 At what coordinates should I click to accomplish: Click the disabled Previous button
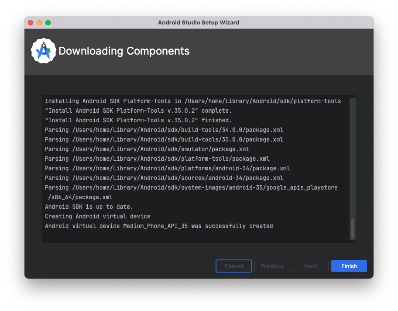272,266
